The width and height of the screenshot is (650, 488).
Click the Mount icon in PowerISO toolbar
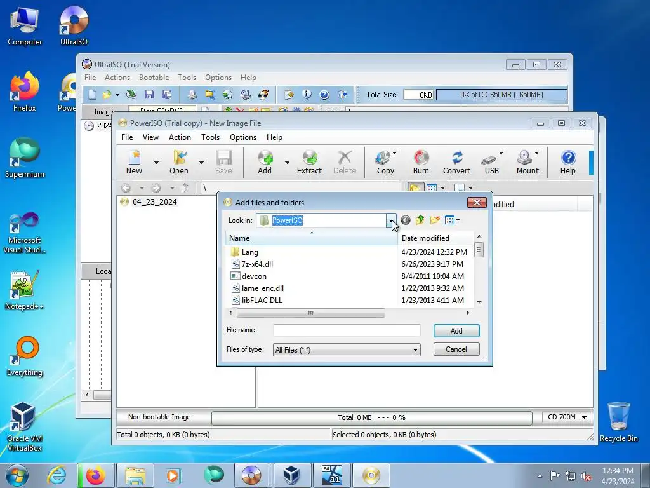tap(525, 158)
